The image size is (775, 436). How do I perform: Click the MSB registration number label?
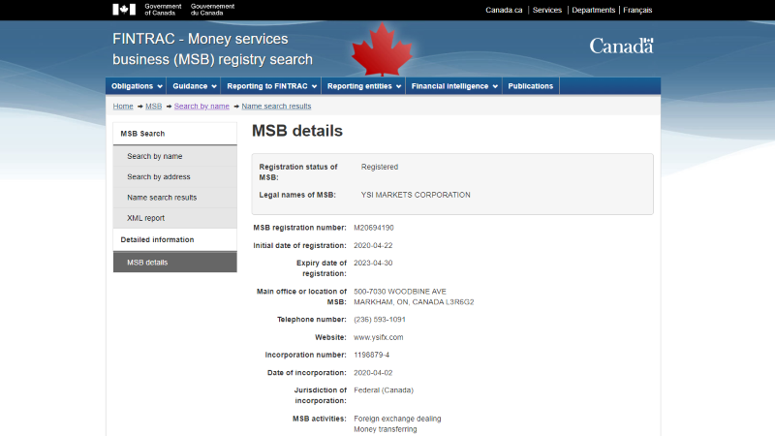pyautogui.click(x=299, y=228)
